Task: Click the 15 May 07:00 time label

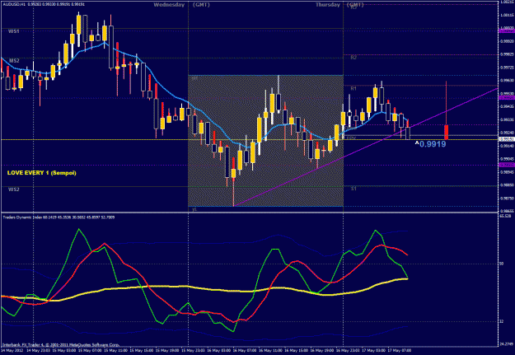Action: [x=89, y=350]
